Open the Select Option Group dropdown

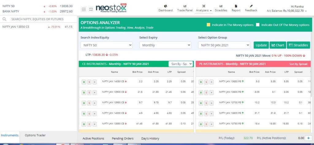click(x=224, y=45)
